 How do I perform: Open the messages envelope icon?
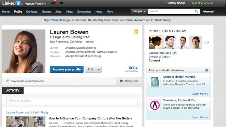(53, 3)
